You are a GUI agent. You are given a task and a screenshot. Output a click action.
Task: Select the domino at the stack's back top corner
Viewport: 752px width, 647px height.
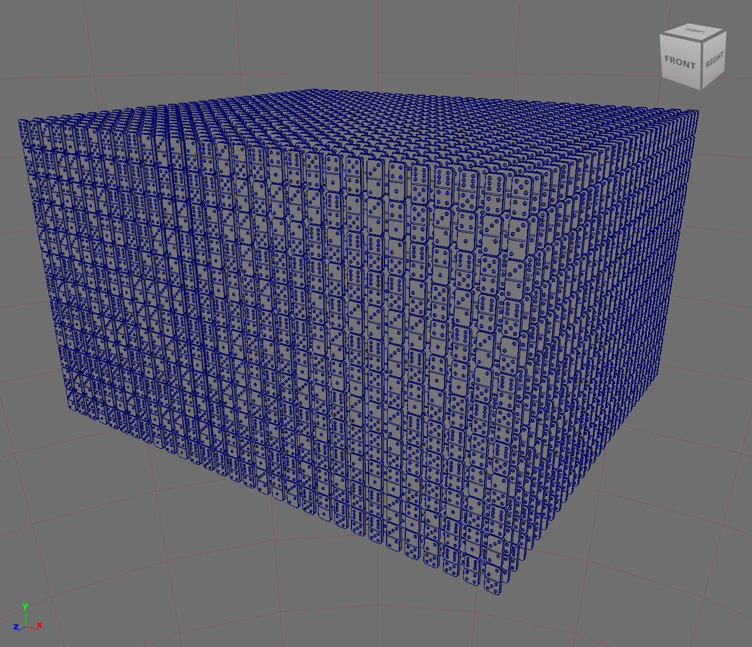[x=314, y=93]
